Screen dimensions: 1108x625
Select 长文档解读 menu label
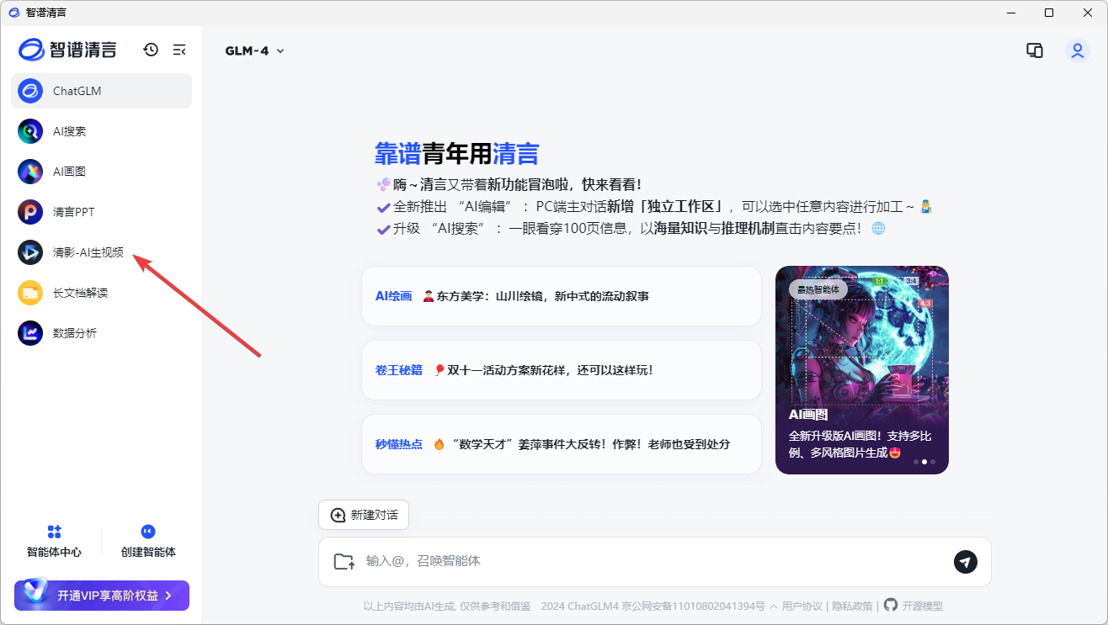(x=81, y=293)
